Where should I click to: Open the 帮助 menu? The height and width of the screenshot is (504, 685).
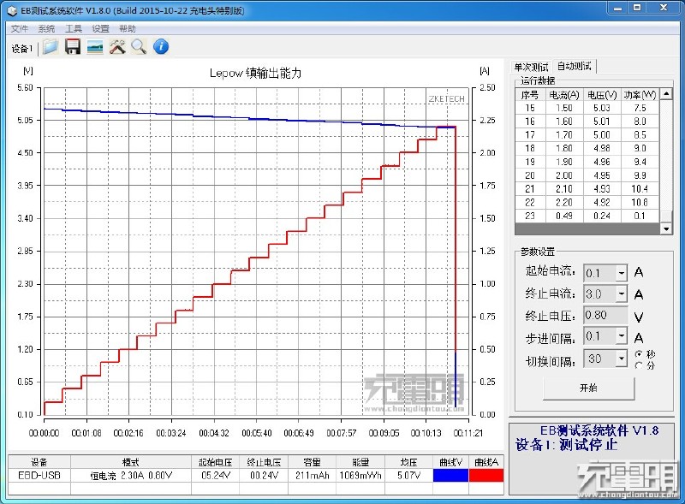coord(127,28)
